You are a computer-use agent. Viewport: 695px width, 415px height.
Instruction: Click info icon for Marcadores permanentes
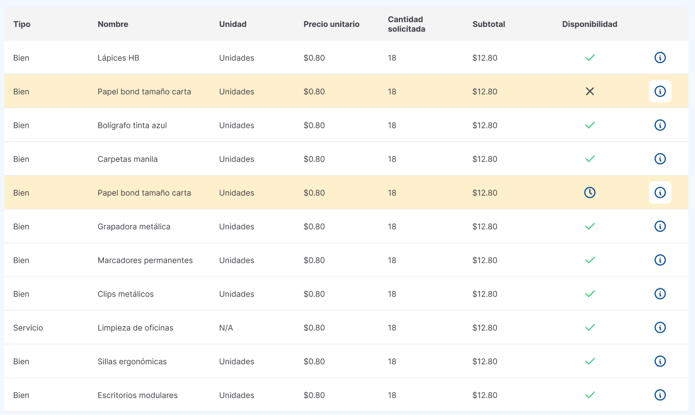(x=660, y=260)
